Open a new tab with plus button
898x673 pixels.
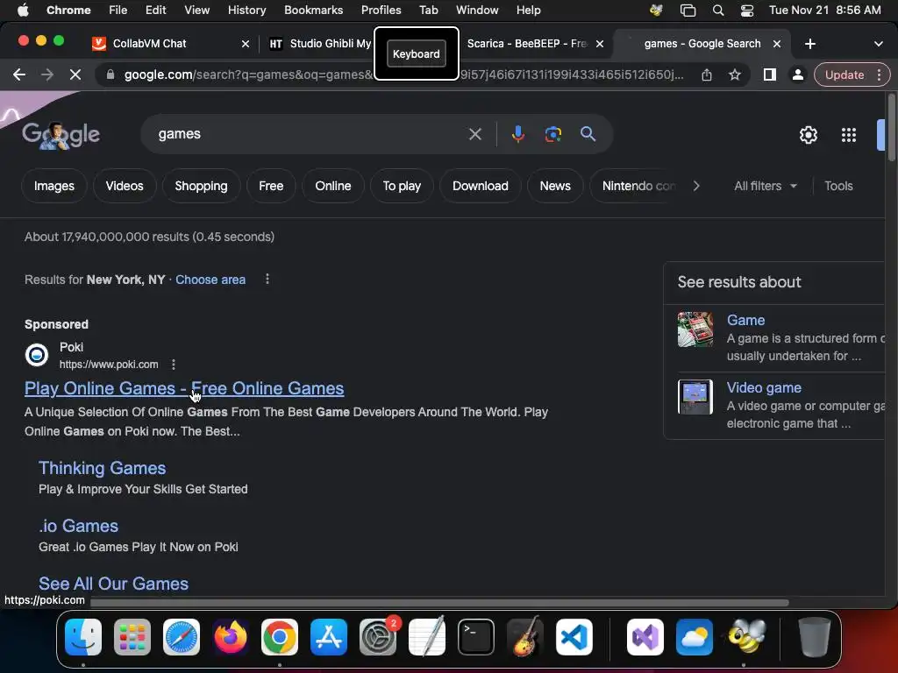[x=809, y=44]
